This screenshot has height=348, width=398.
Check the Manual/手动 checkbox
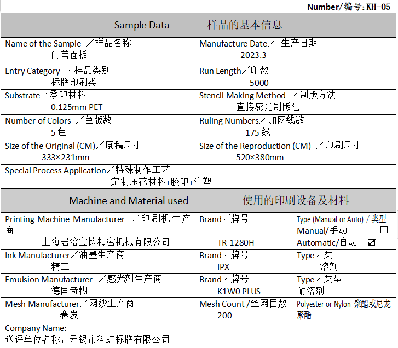[x=384, y=230]
